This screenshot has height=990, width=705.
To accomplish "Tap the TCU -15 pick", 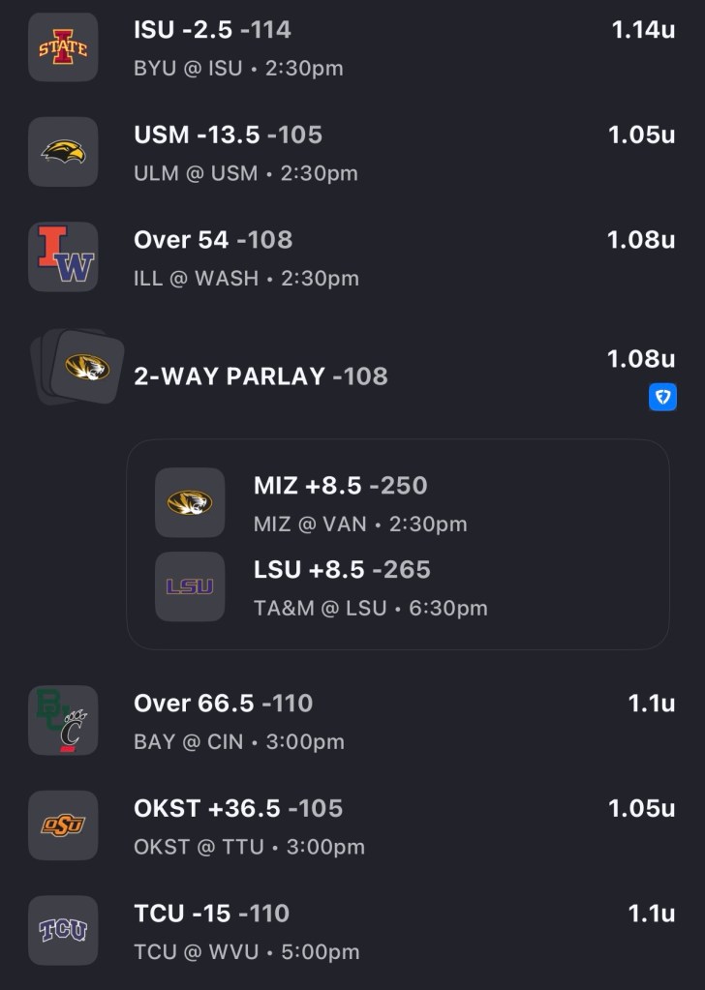I will pos(211,913).
